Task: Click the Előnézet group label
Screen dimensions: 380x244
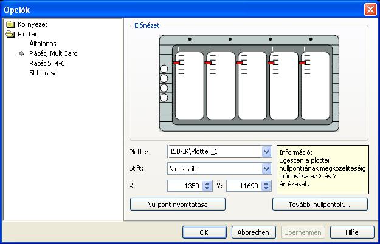Action: pos(147,25)
